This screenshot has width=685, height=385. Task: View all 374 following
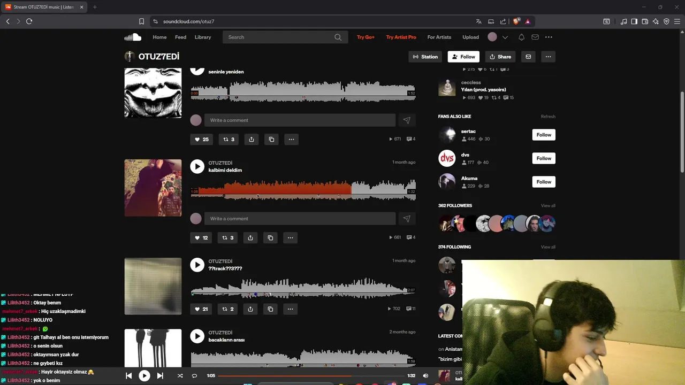coord(548,247)
